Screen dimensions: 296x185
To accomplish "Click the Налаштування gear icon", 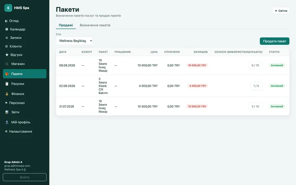I will coord(6,132).
